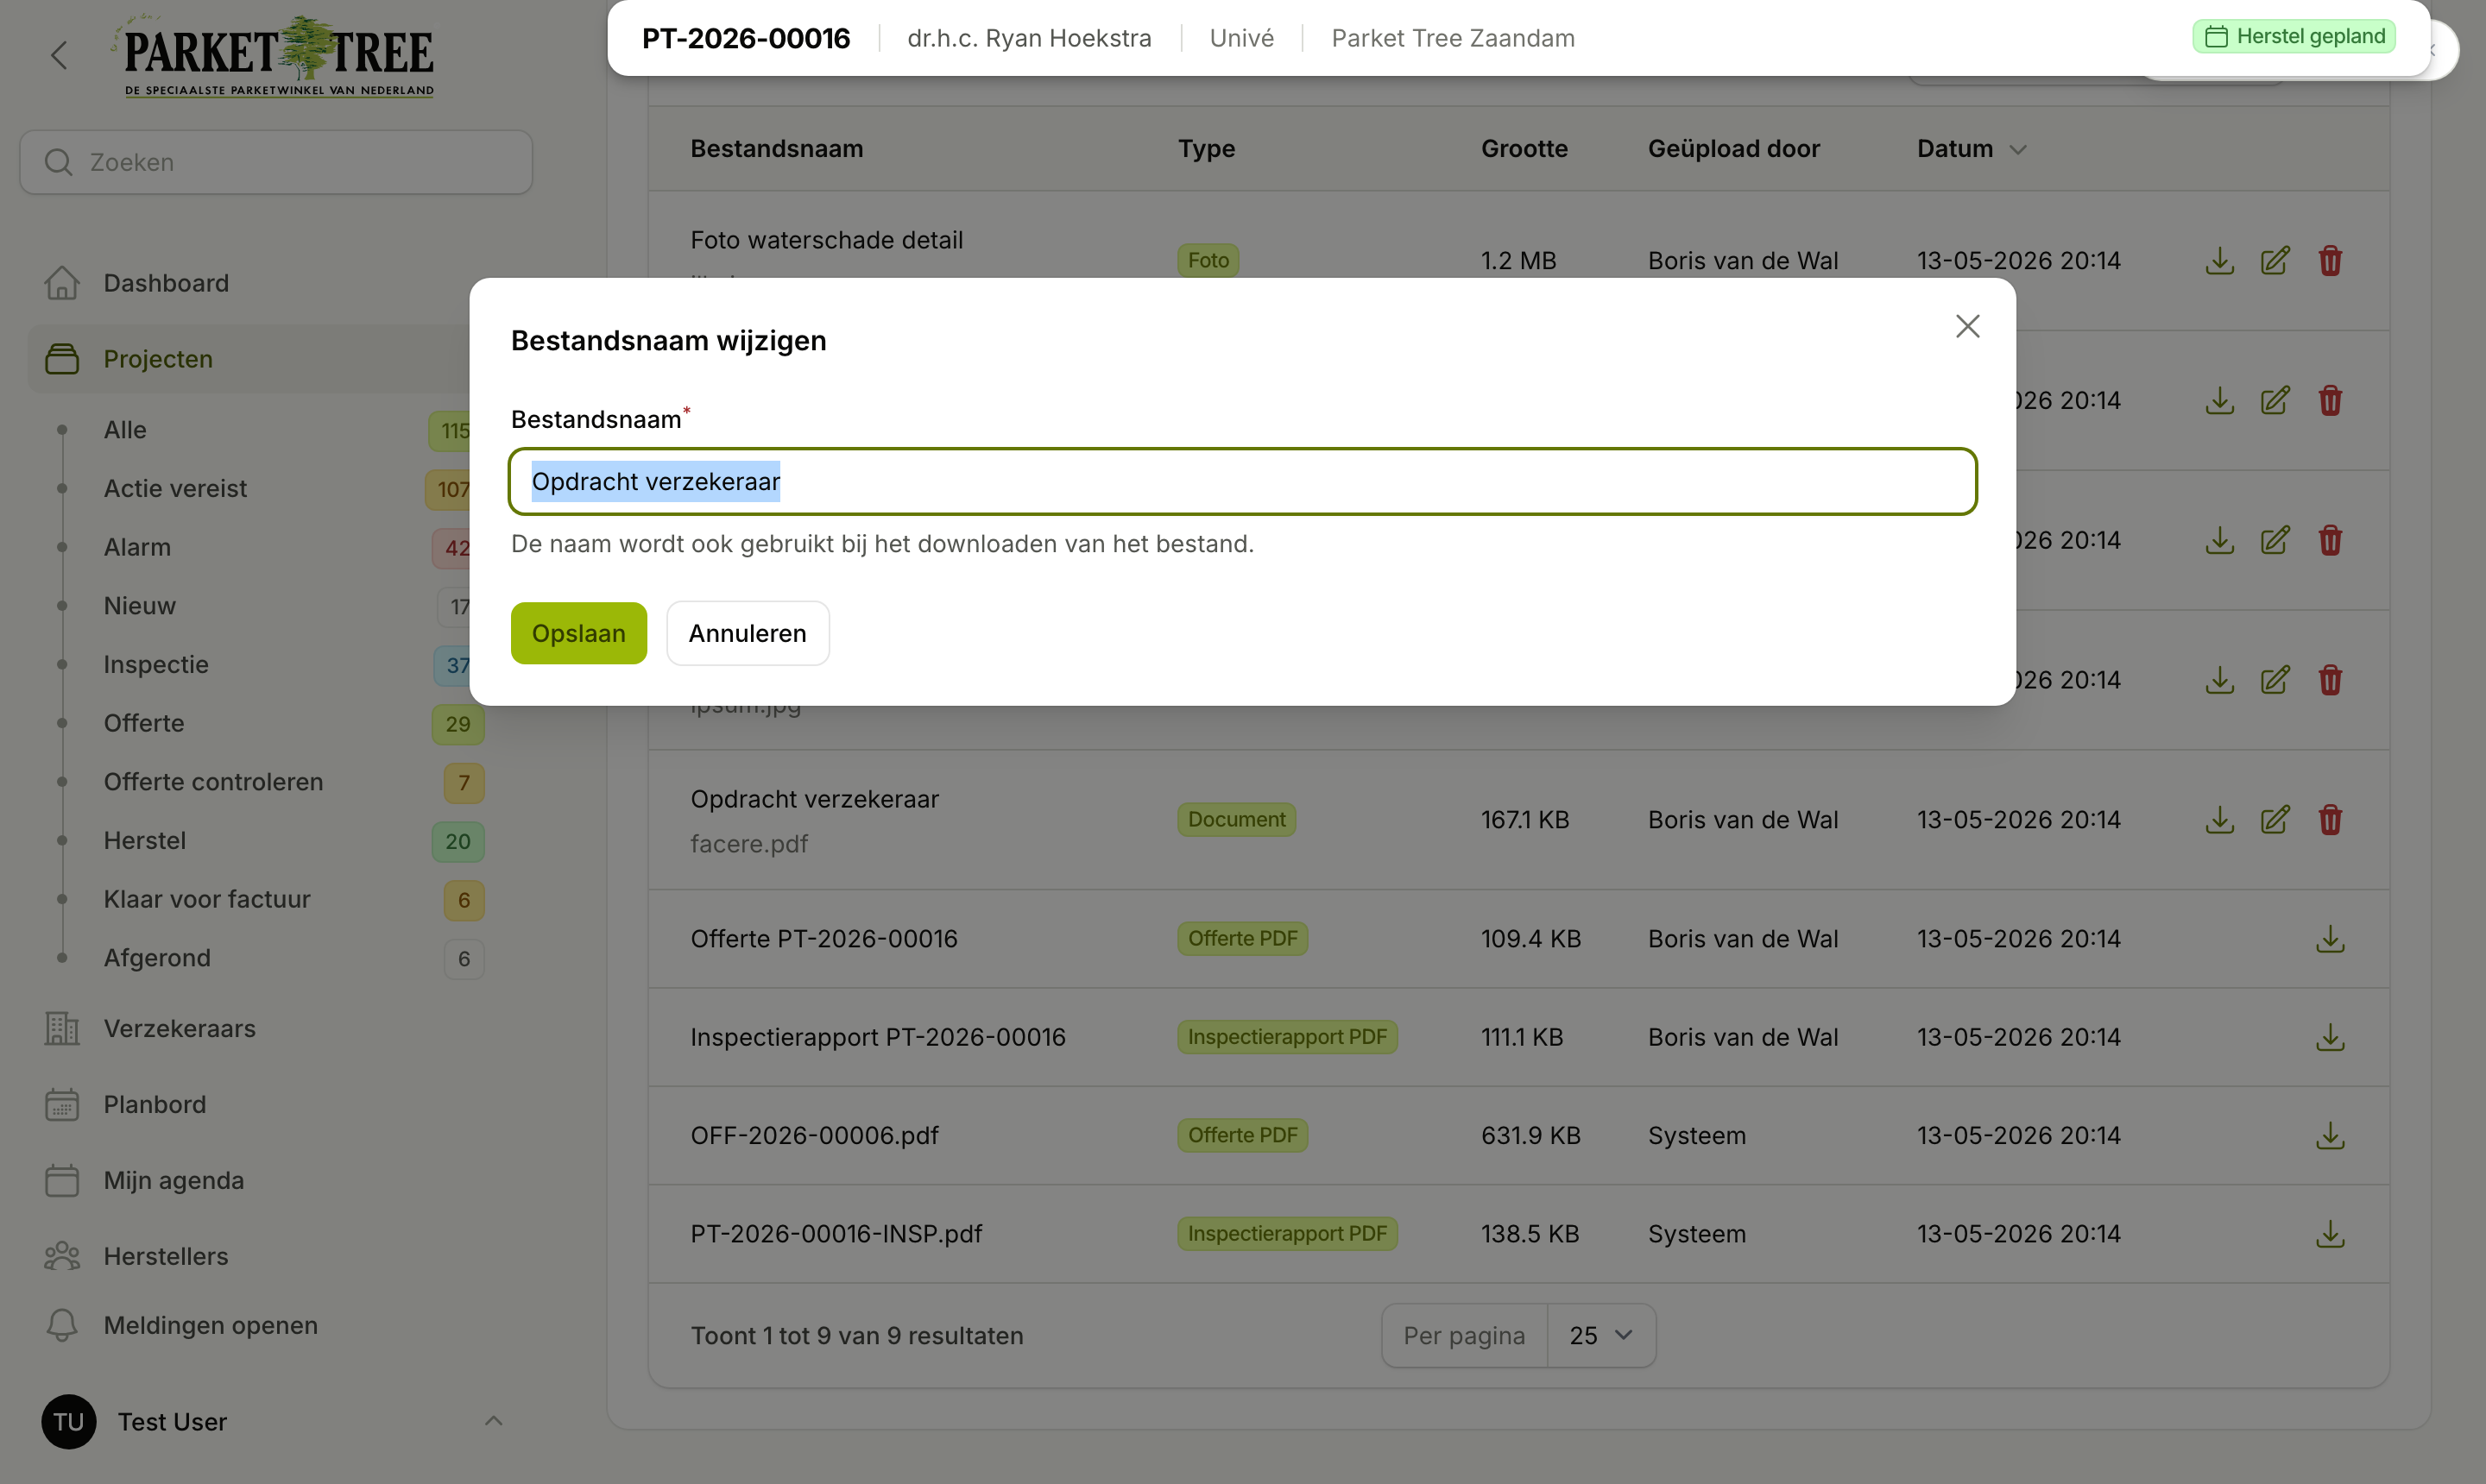Cancel renaming with Annuleren
The width and height of the screenshot is (2486, 1484).
[748, 633]
